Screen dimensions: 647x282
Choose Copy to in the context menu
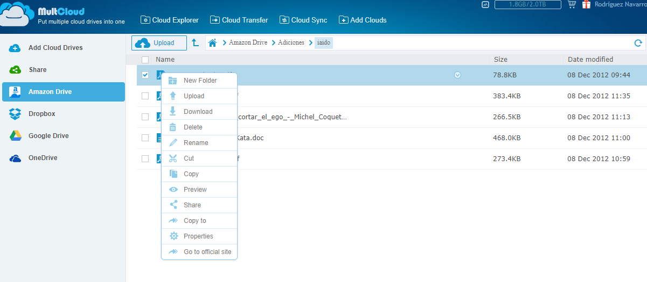point(199,221)
